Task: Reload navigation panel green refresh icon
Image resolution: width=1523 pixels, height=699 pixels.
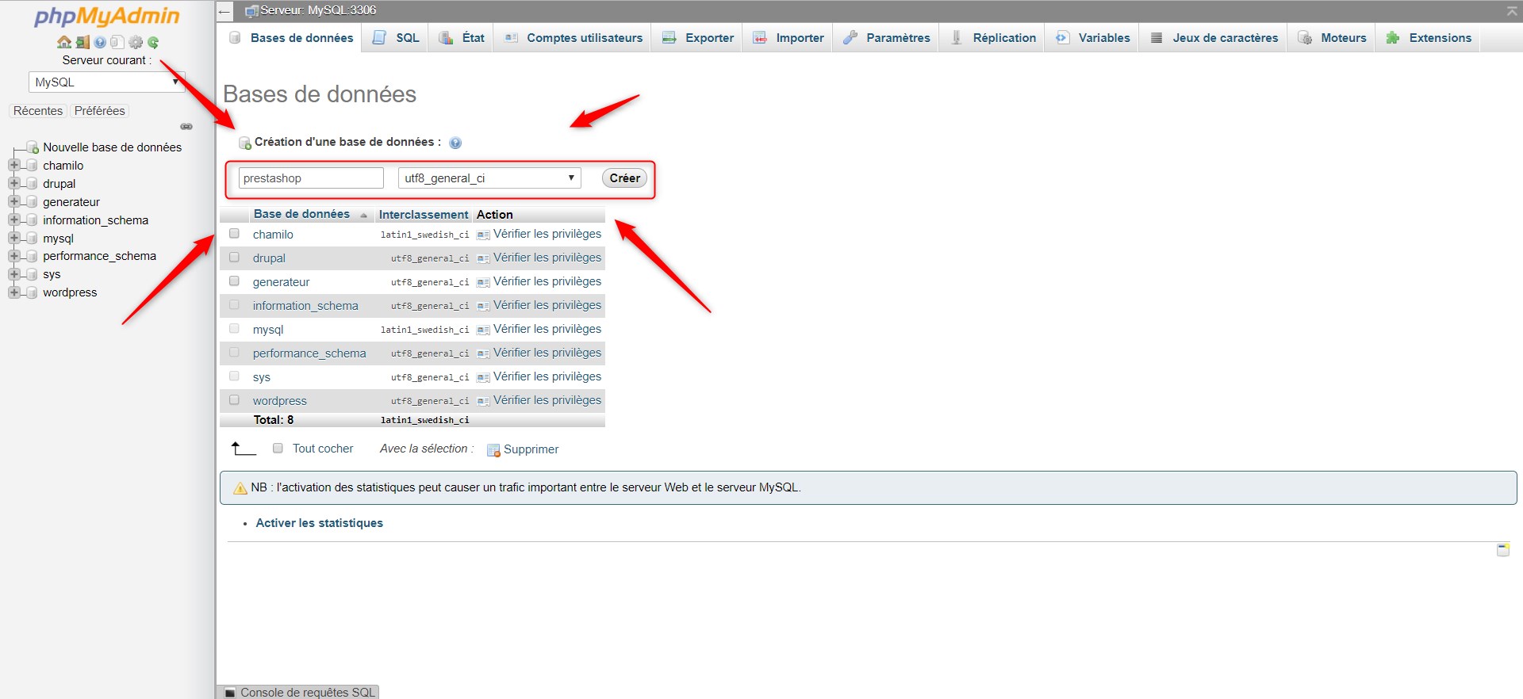Action: 153,42
